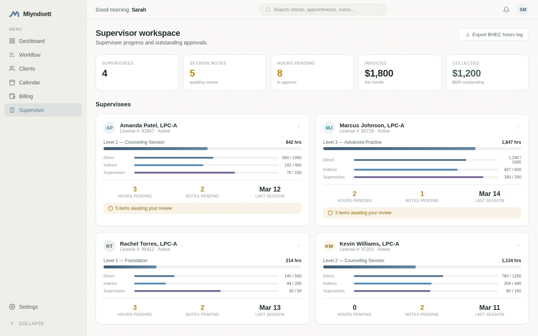This screenshot has height=336, width=538.
Task: Select the Workflow sidebar icon
Action: coord(12,55)
